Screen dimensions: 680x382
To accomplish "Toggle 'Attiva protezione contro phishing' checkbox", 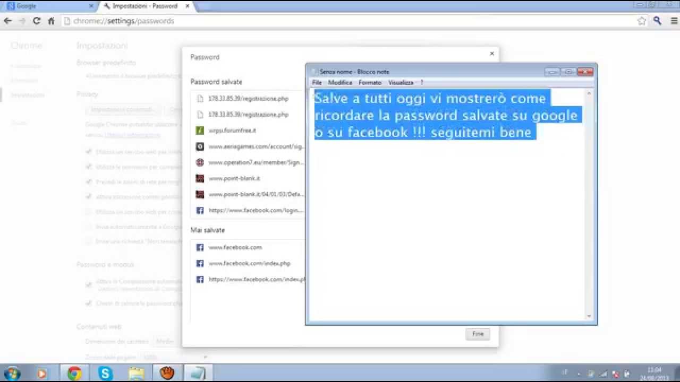I will tap(89, 196).
